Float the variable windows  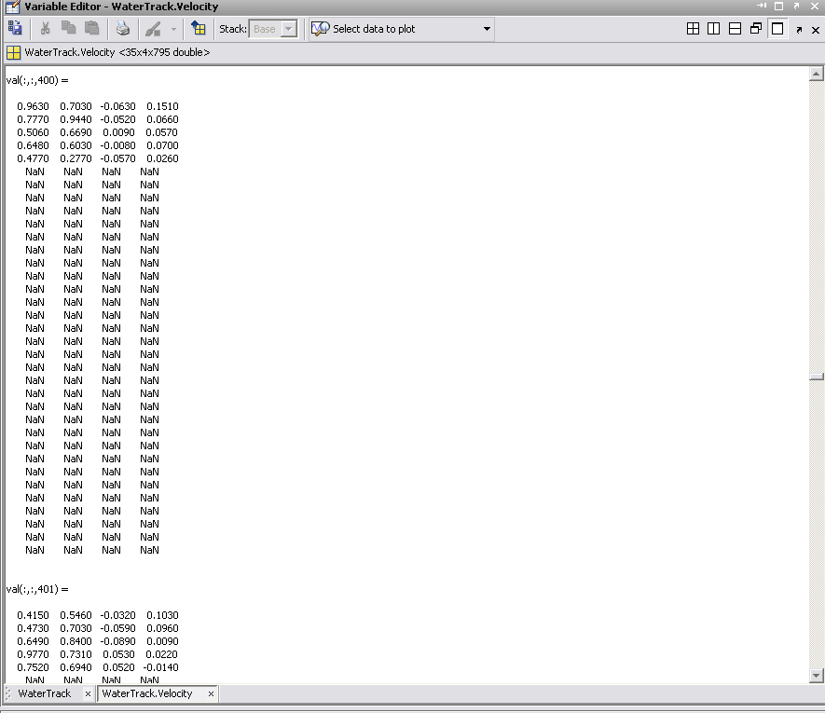(756, 29)
